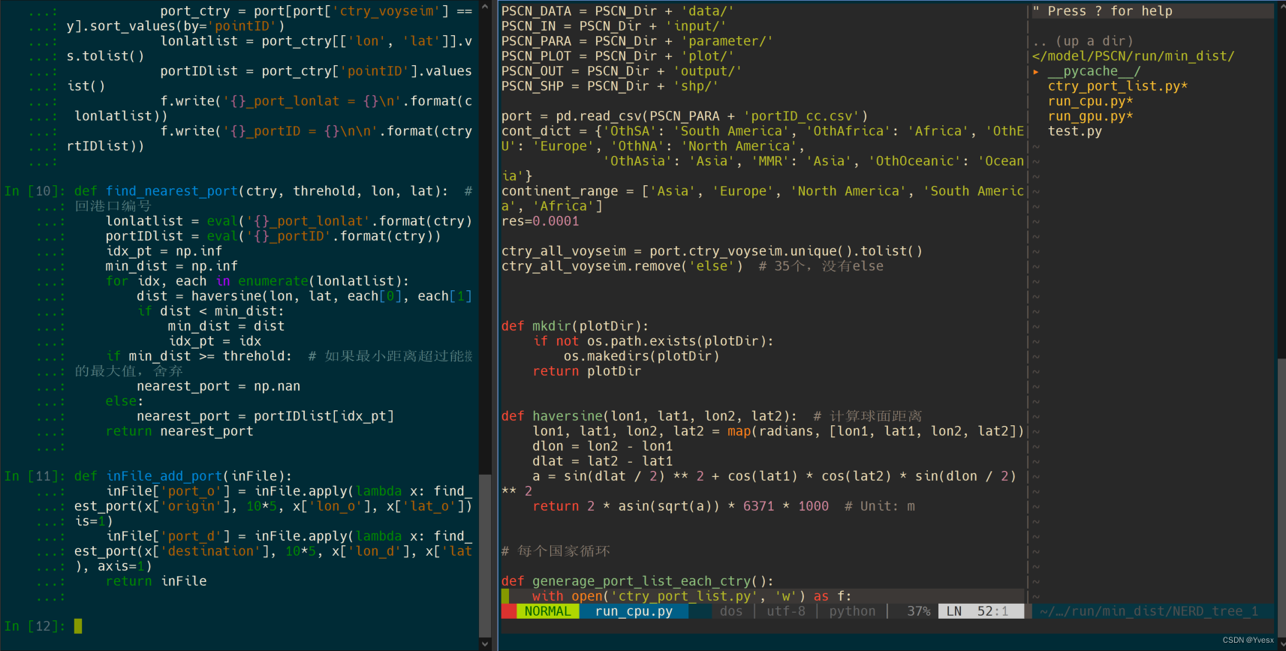Click 'min_dist = np.inf' line
Image resolution: width=1286 pixels, height=651 pixels.
(171, 266)
